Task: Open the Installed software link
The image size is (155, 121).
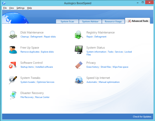Action: pyautogui.click(x=44, y=67)
